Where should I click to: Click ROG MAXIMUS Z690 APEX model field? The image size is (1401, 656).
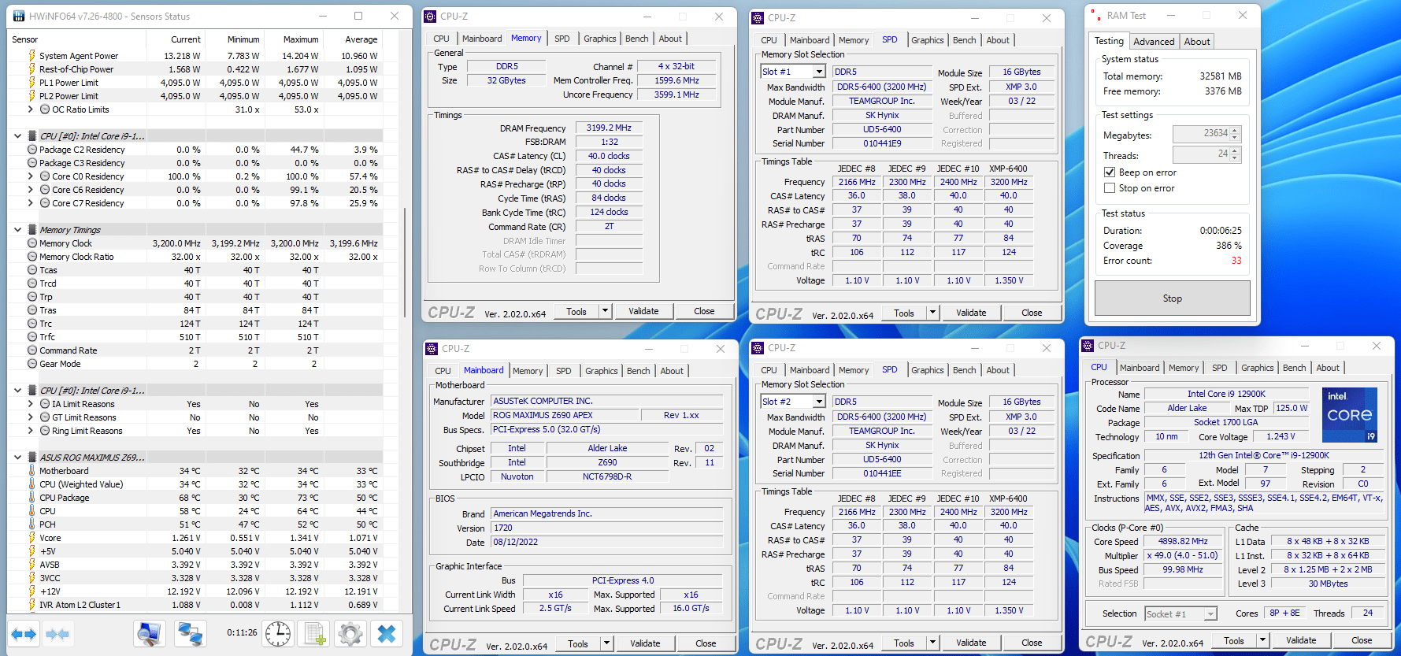click(x=564, y=415)
